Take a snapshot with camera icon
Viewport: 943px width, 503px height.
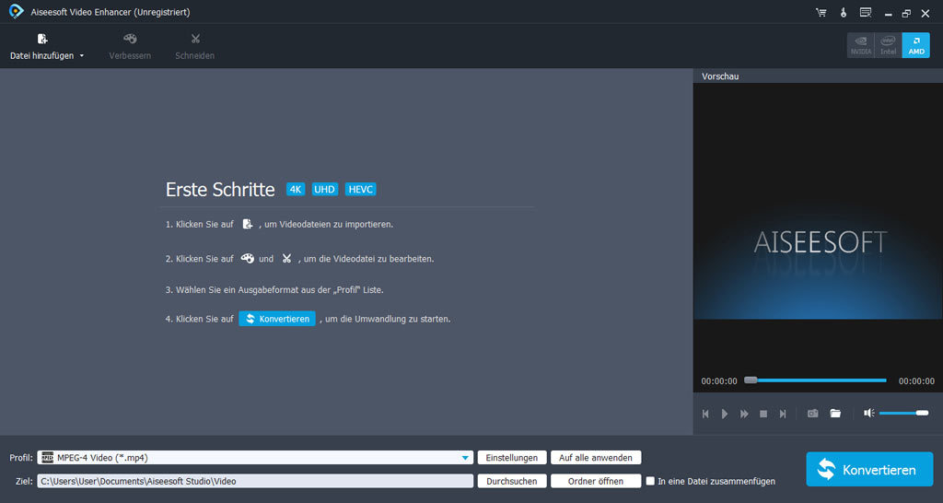click(812, 414)
